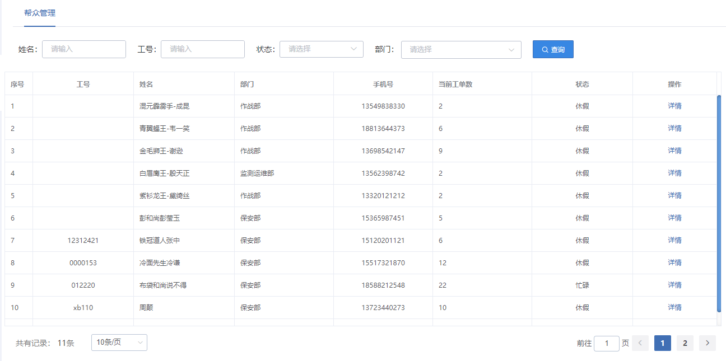The image size is (726, 361).
Task: Click the table's vertical scrollbar
Action: pyautogui.click(x=719, y=204)
